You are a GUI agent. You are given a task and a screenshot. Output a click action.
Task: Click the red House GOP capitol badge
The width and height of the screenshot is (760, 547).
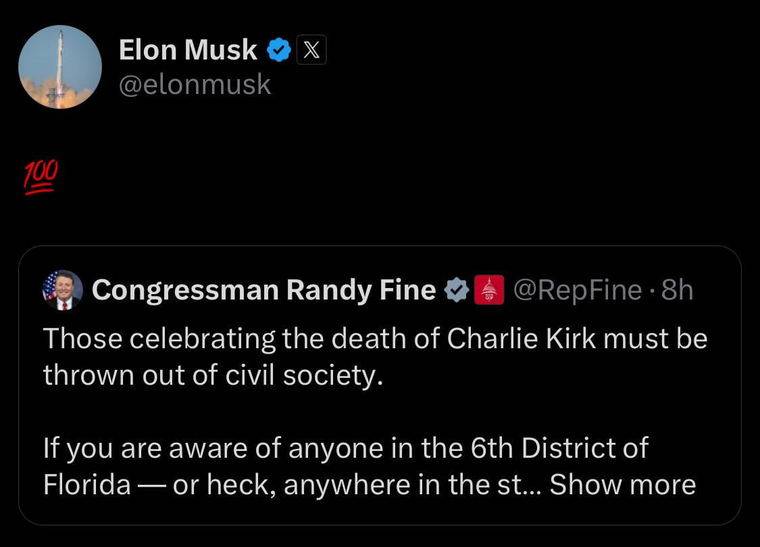[489, 290]
